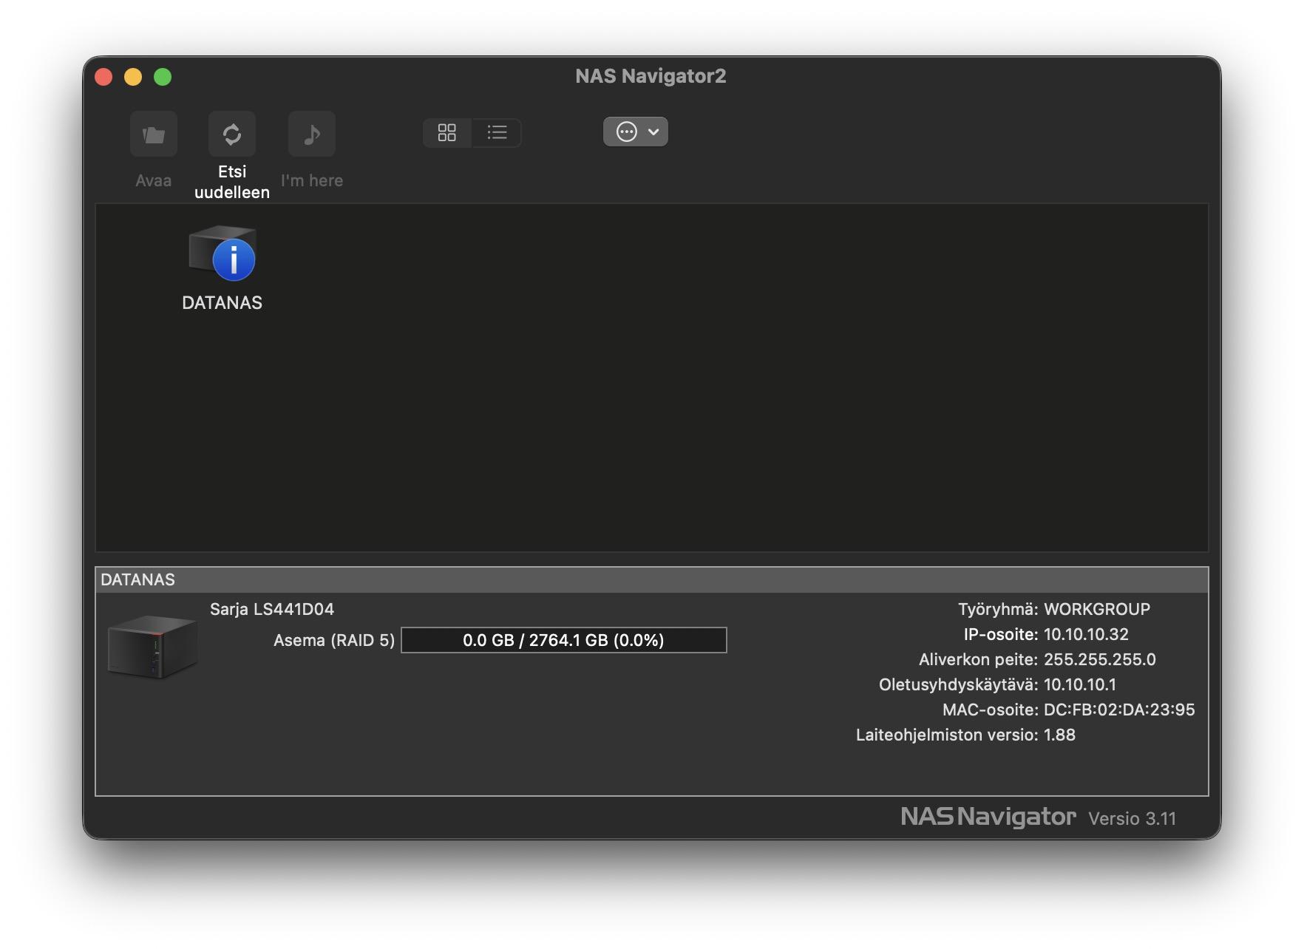
Task: Close the NAS Navigator2 window
Action: (103, 77)
